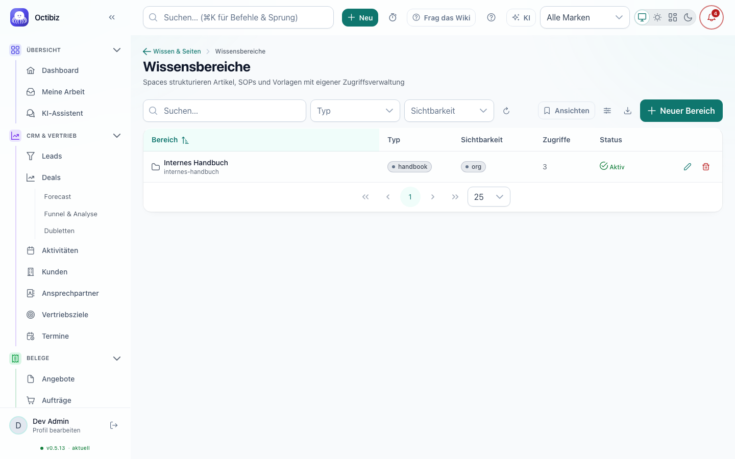Select page 1 in pagination
This screenshot has height=459, width=735.
(410, 197)
